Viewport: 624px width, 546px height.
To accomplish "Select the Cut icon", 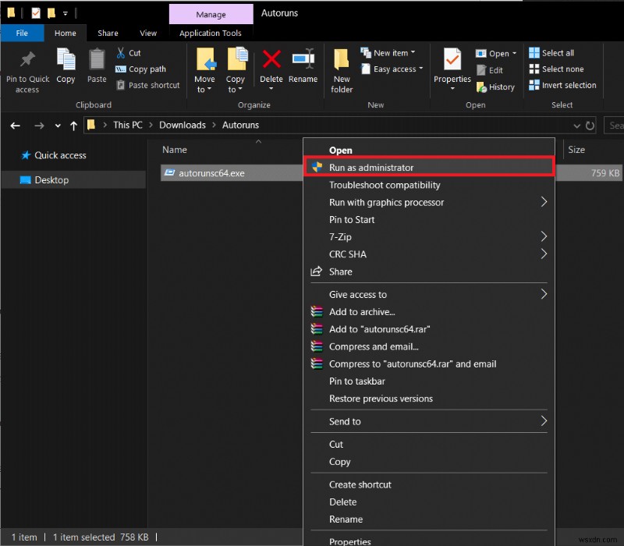I will [x=123, y=51].
